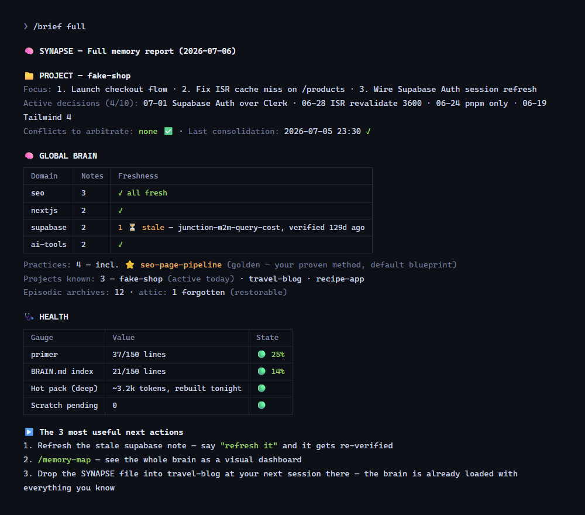Click the 14% state value
Screen dimensions: 585x515
tap(278, 371)
